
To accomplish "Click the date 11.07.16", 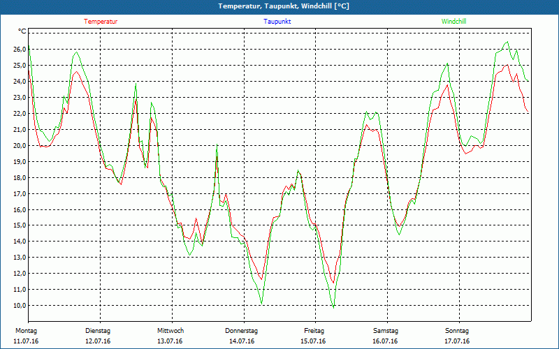I will (x=26, y=341).
